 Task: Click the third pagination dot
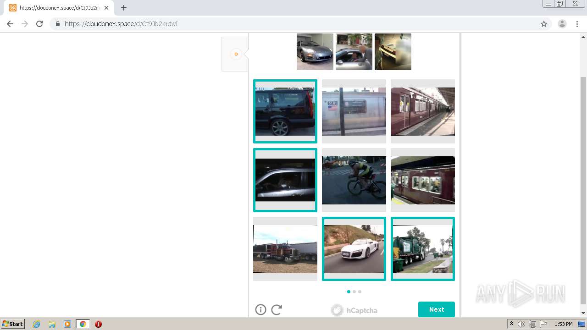(360, 291)
